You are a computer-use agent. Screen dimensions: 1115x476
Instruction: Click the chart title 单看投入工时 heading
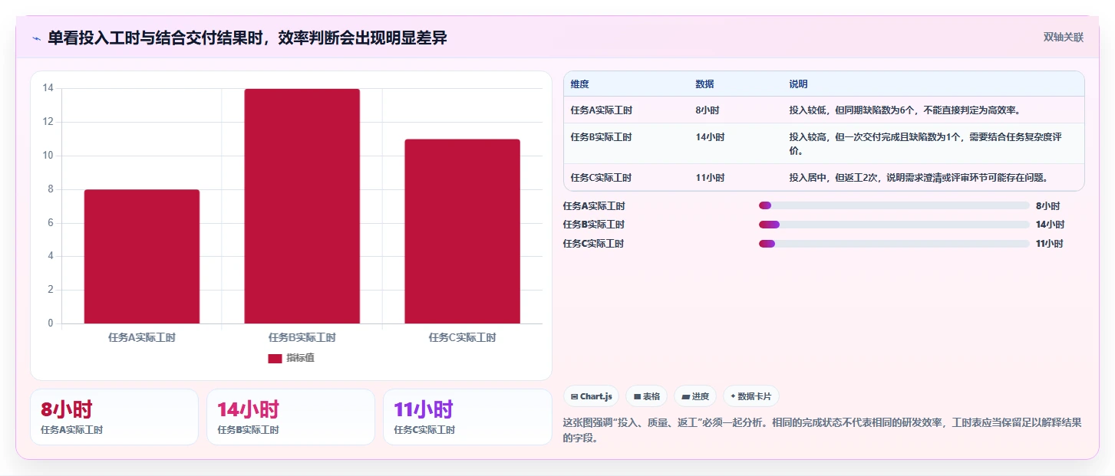248,38
